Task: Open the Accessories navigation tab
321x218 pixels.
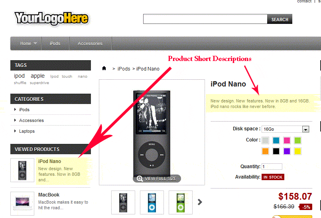Action: [x=90, y=43]
